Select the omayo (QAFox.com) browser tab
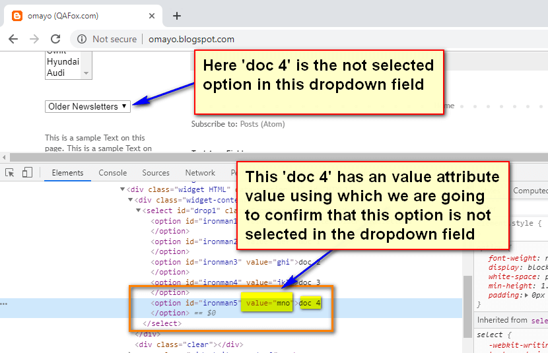Screen dimensions: 548x353 point(83,16)
